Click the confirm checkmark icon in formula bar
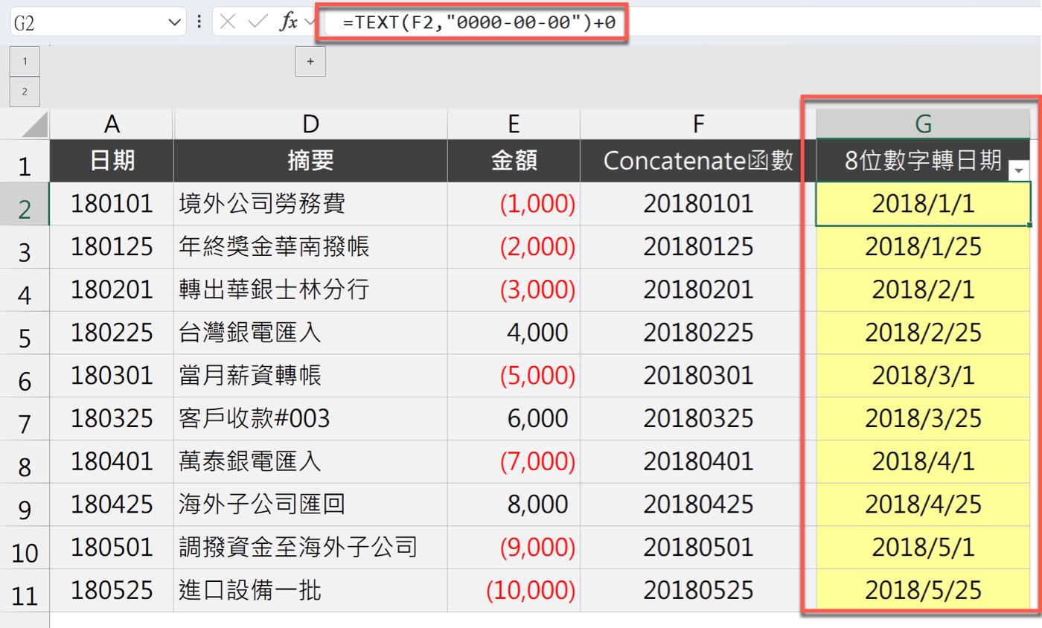 tap(257, 22)
